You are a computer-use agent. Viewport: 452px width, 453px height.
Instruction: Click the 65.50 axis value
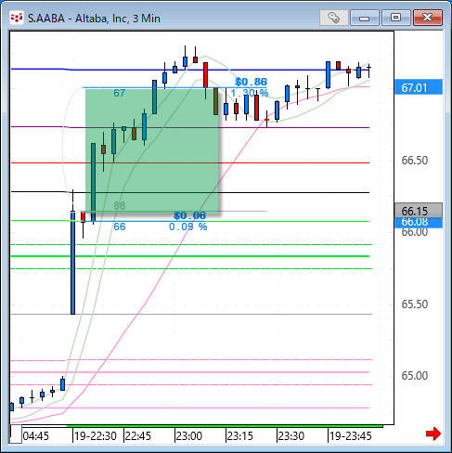415,304
